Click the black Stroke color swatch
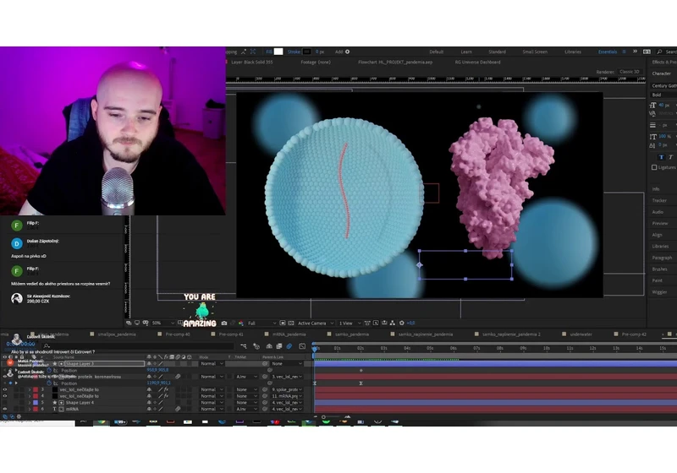Image resolution: width=677 pixels, height=473 pixels. click(307, 52)
